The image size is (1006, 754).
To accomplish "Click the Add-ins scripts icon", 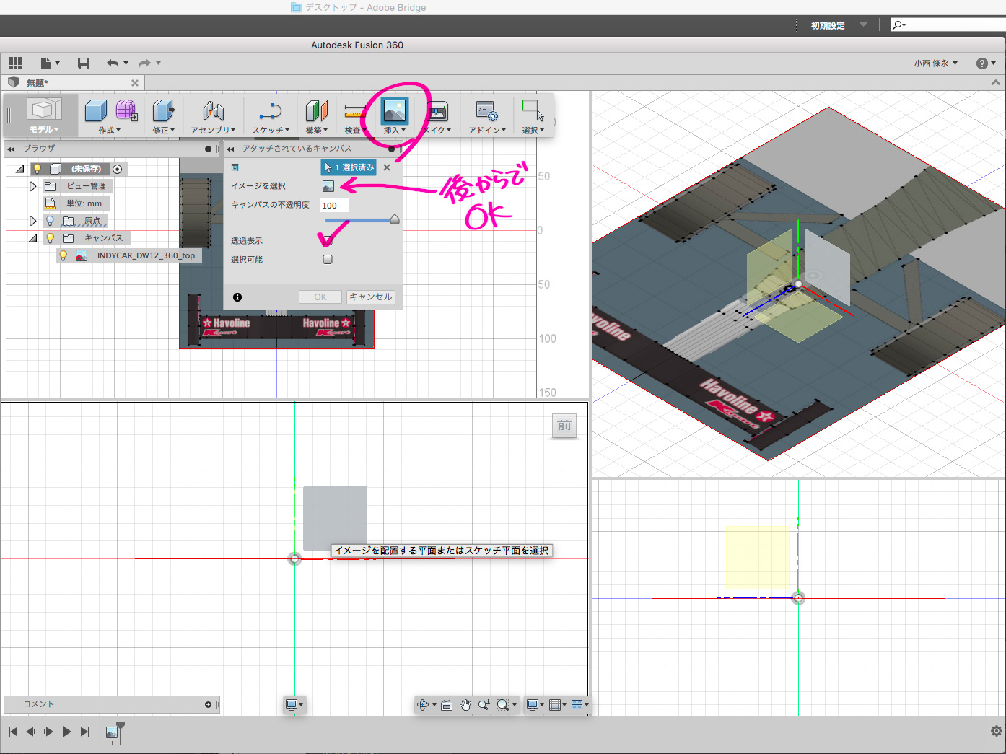I will coord(486,110).
